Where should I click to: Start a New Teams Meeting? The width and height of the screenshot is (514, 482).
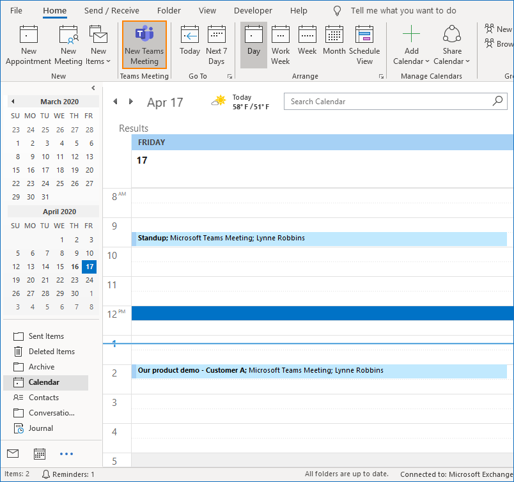[144, 45]
